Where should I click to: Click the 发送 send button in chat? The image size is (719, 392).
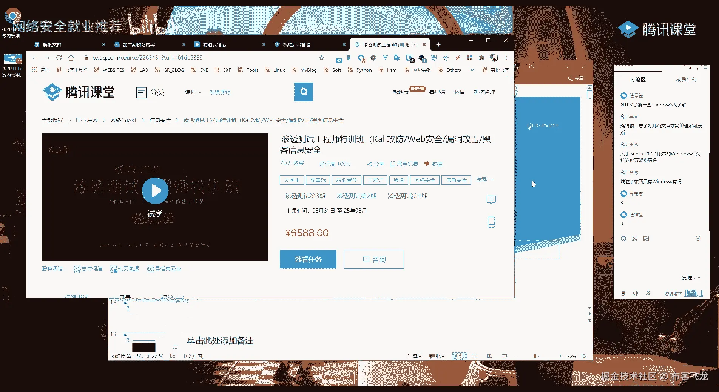click(x=687, y=278)
